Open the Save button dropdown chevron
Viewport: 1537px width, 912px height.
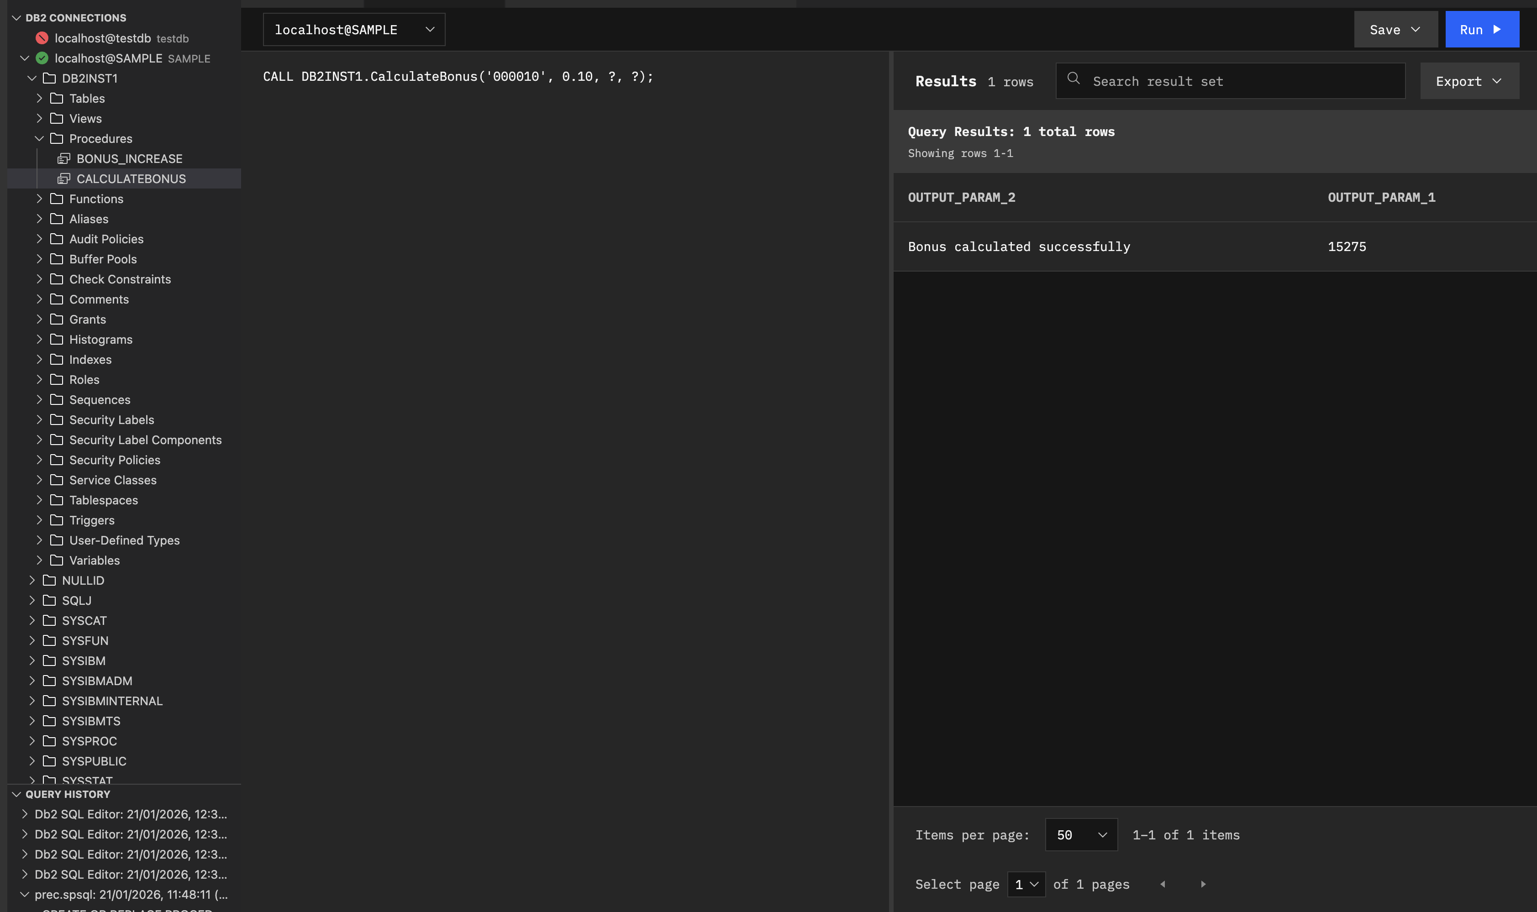1416,29
